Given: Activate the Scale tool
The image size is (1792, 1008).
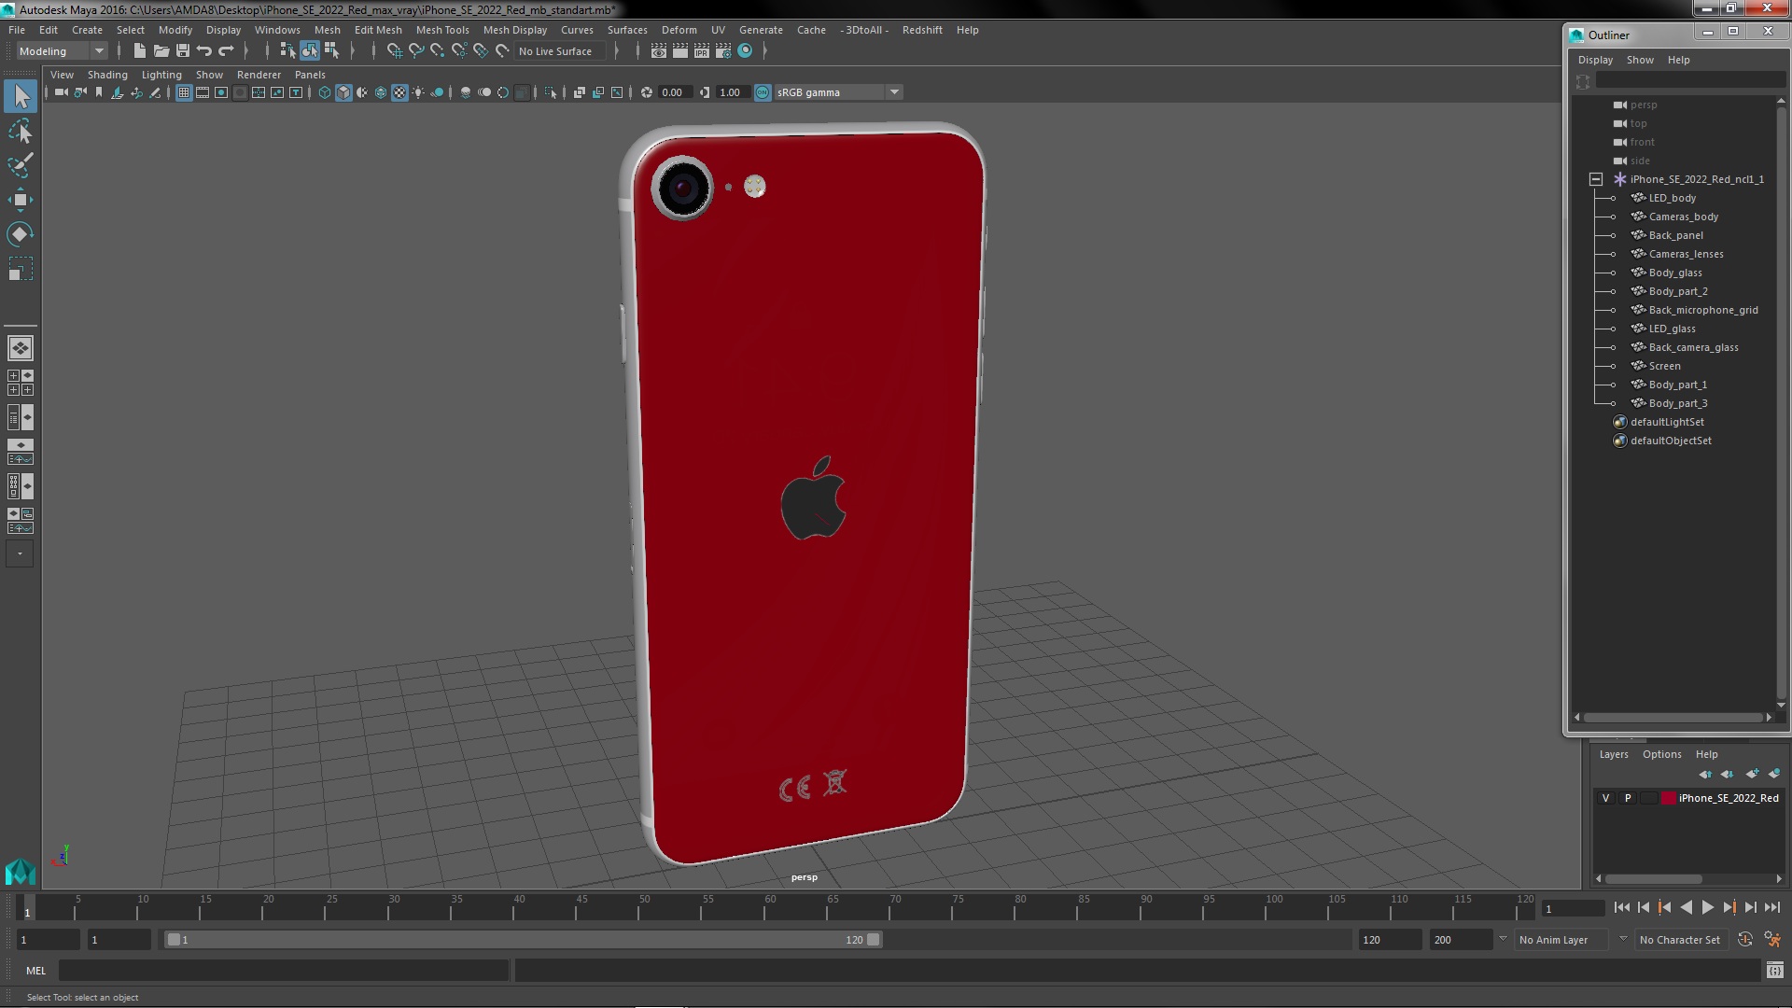Looking at the screenshot, I should [21, 269].
